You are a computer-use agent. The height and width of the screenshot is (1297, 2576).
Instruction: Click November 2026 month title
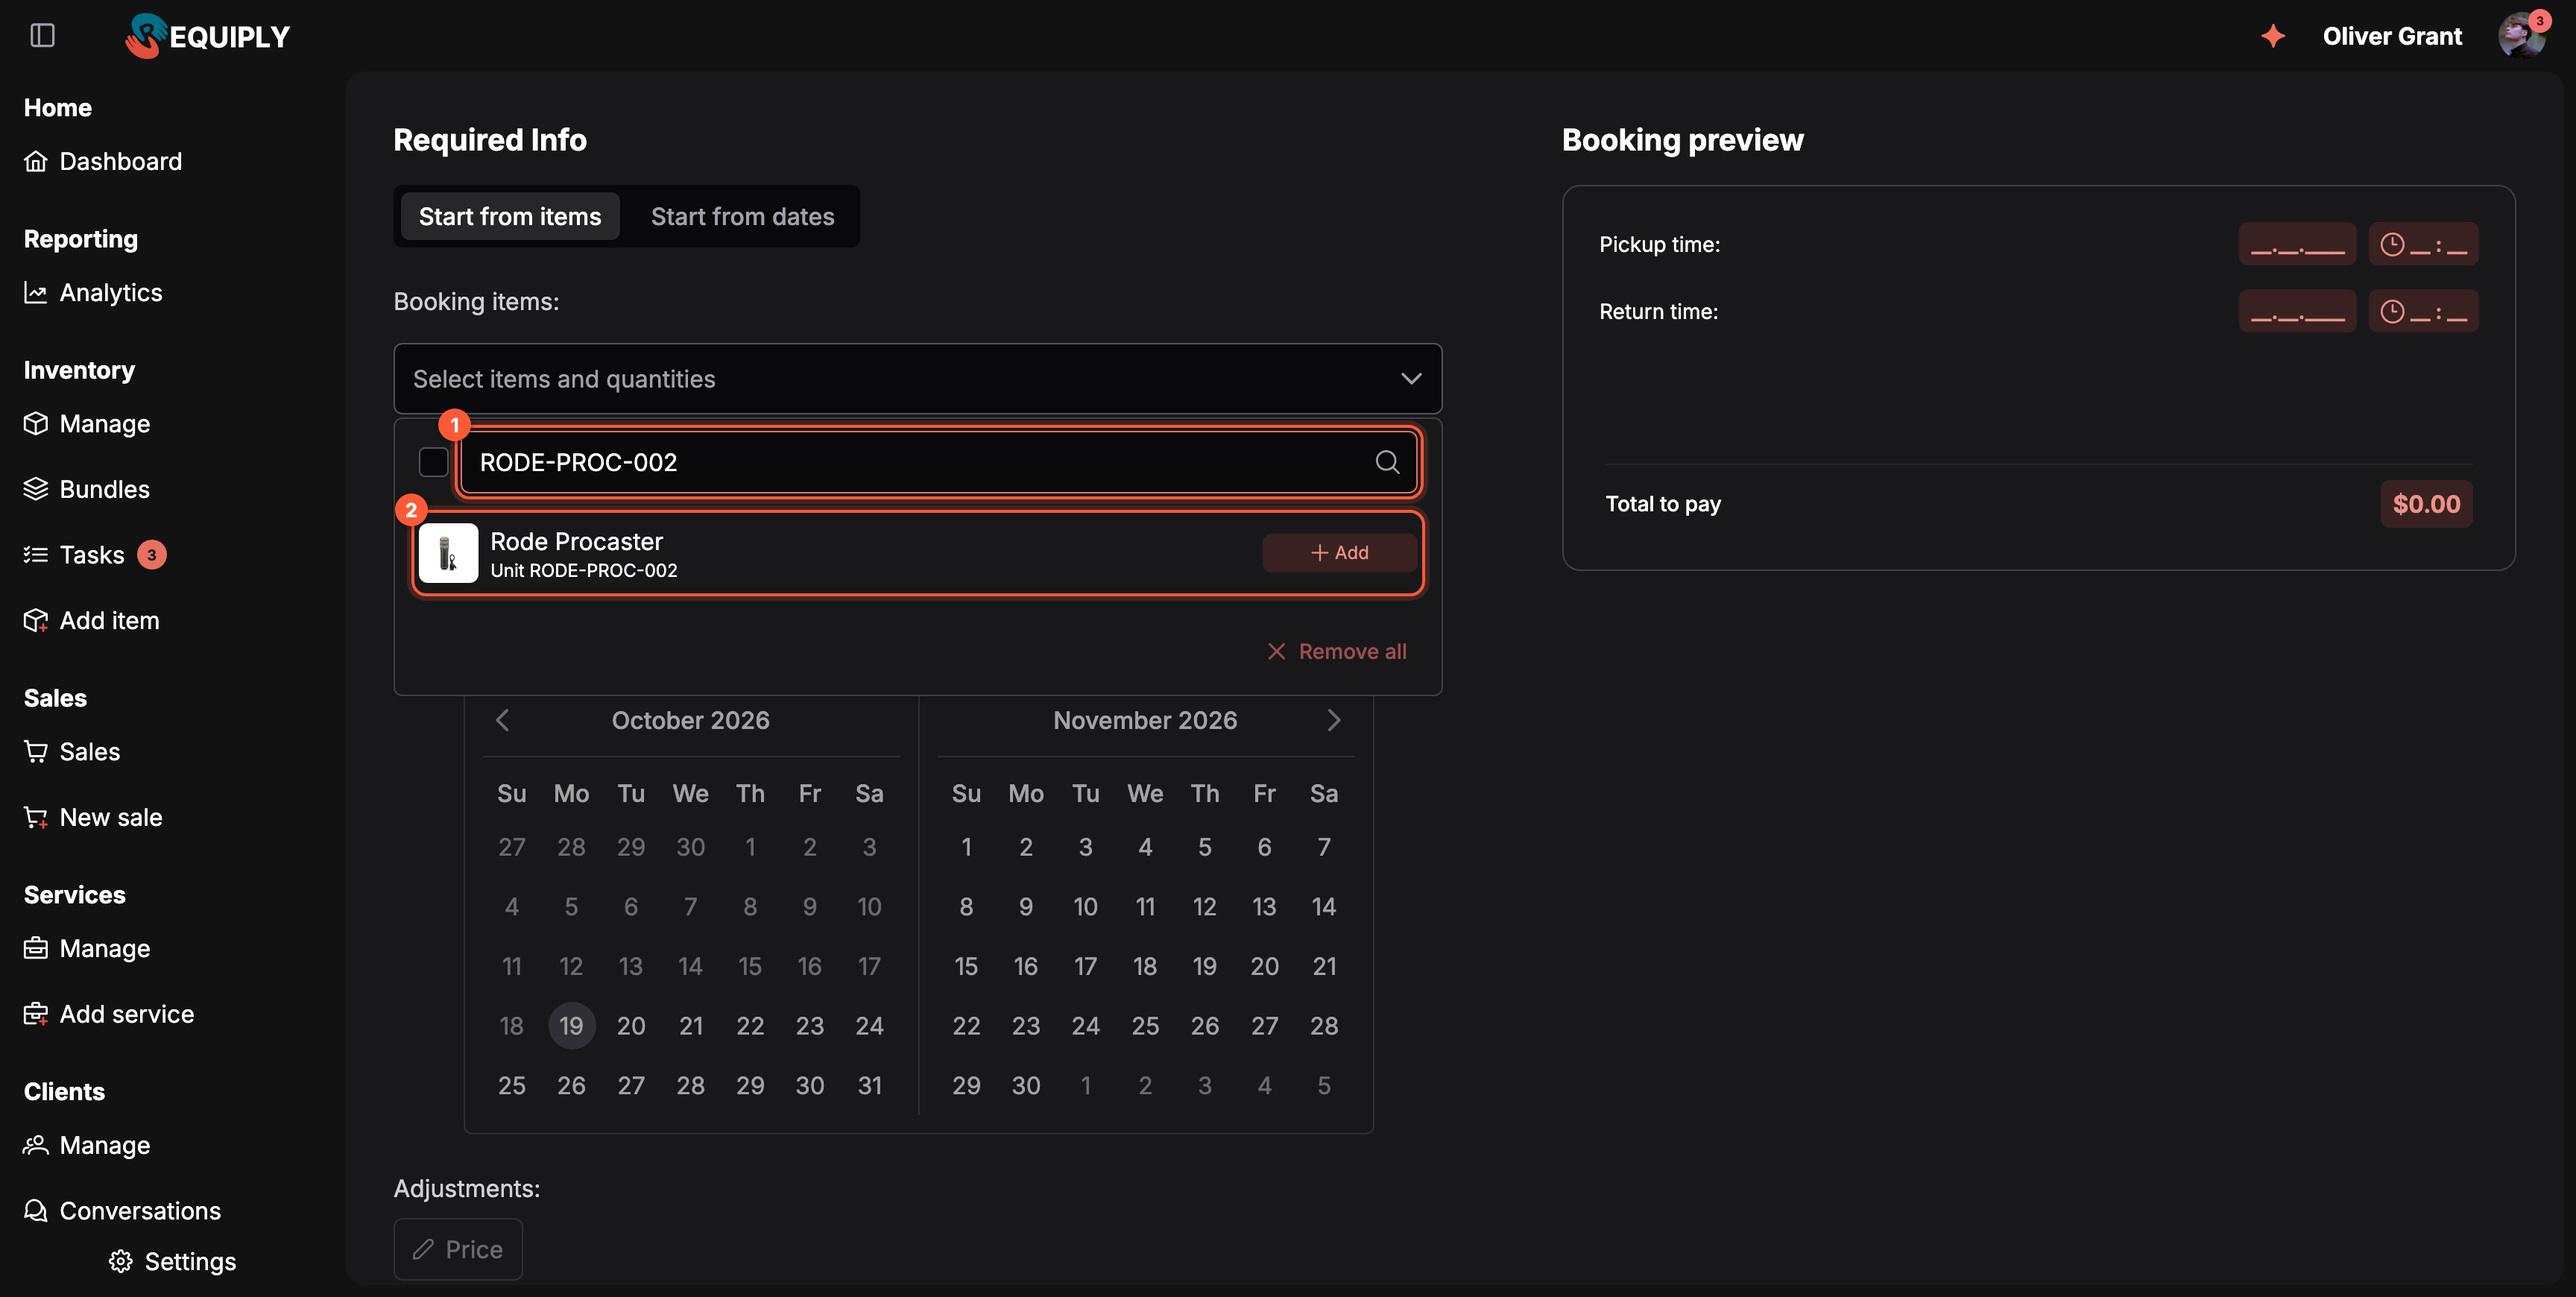click(1145, 720)
